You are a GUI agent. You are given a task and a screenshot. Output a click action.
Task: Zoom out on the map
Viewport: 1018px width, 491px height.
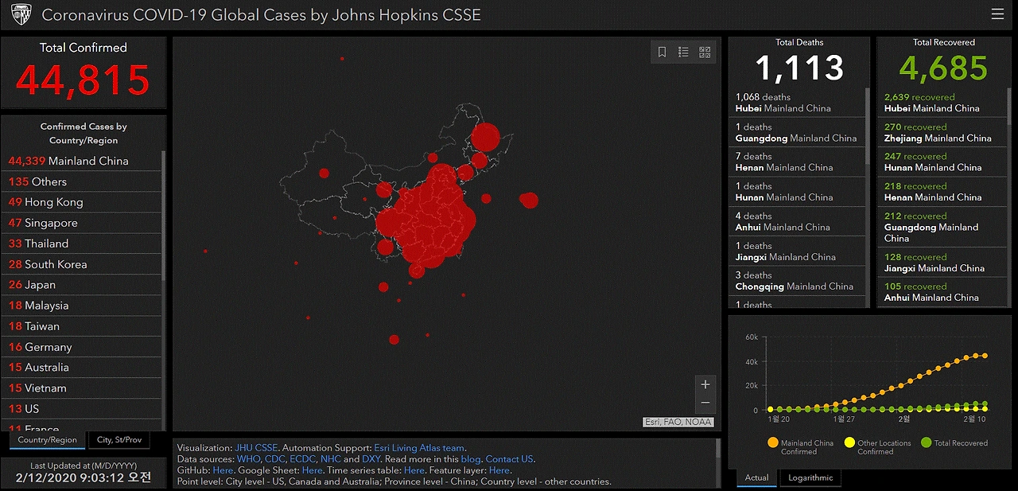tap(705, 403)
